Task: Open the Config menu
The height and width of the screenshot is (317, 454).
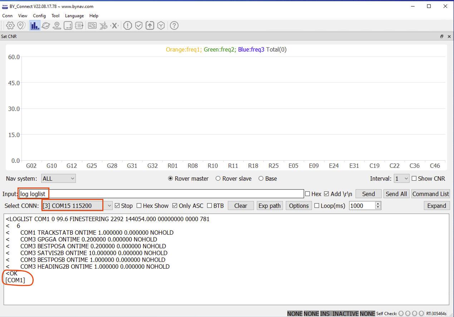Action: [x=39, y=16]
